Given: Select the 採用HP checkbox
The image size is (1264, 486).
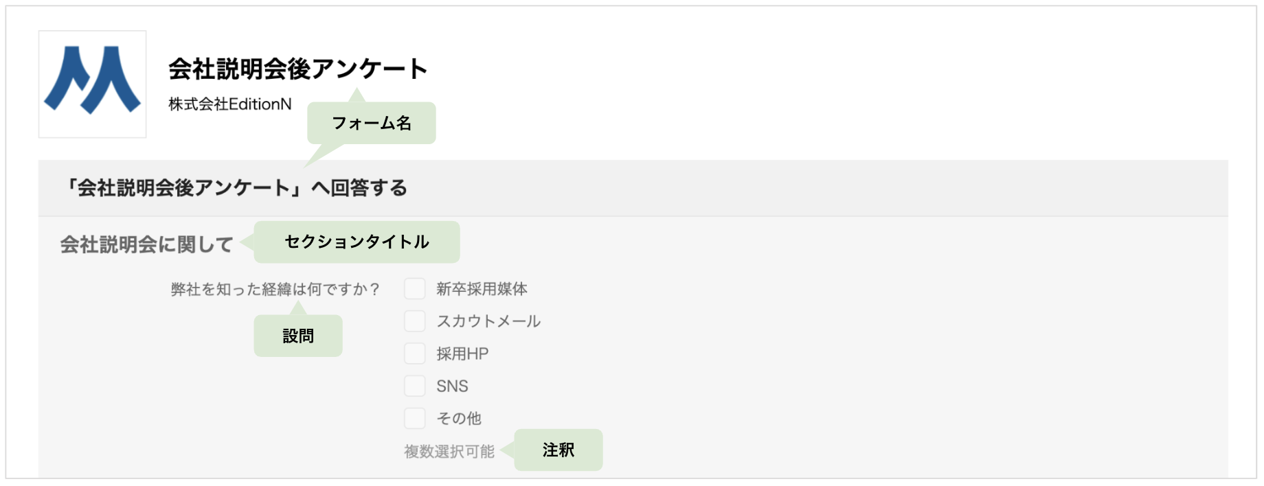Looking at the screenshot, I should coord(415,354).
